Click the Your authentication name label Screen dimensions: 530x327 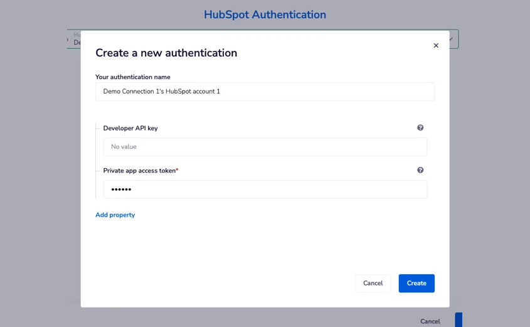(x=133, y=77)
